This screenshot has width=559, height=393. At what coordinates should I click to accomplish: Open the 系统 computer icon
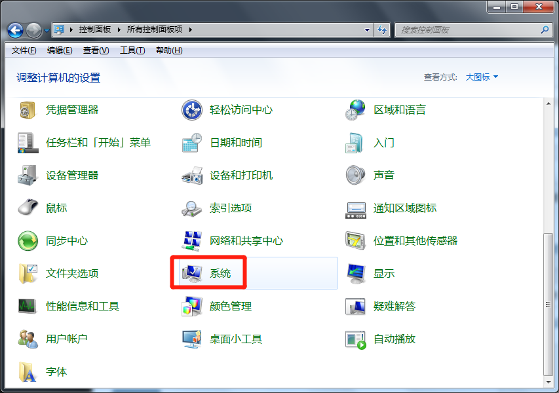click(x=192, y=274)
